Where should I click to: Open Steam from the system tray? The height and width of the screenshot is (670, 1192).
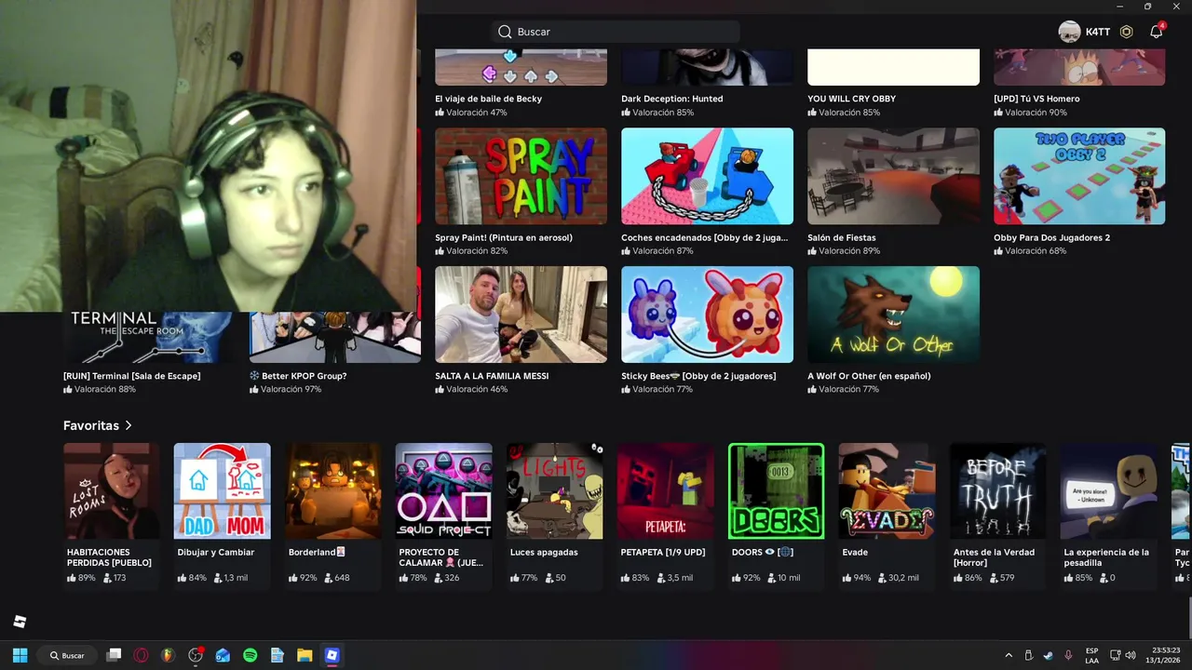click(1049, 655)
